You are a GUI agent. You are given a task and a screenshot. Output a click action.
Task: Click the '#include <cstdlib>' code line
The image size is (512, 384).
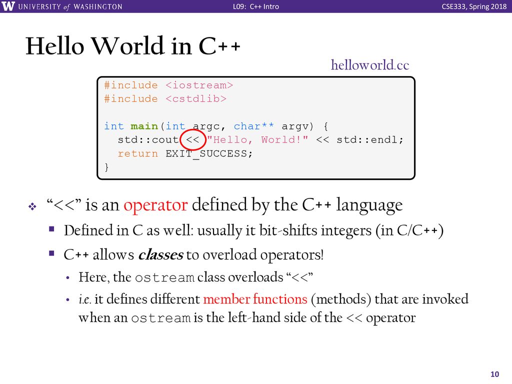pyautogui.click(x=165, y=99)
